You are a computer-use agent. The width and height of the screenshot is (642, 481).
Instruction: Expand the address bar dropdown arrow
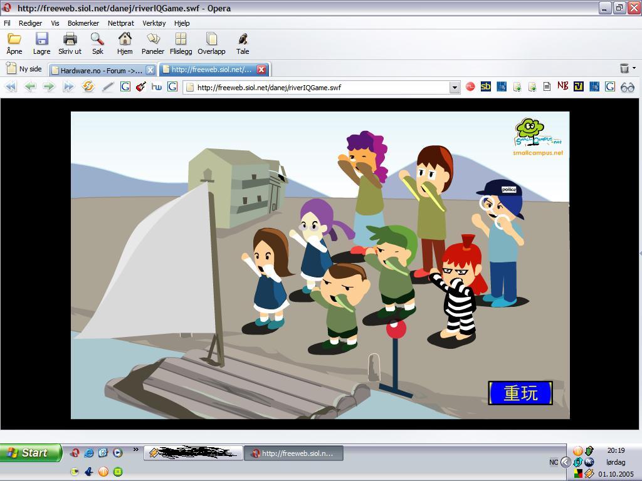click(454, 87)
